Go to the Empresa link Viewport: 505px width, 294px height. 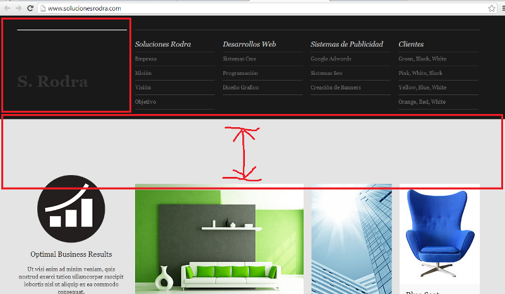click(146, 59)
